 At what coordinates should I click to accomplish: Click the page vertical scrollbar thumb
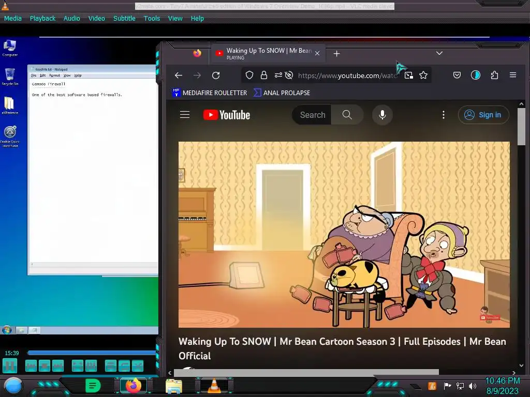521,127
